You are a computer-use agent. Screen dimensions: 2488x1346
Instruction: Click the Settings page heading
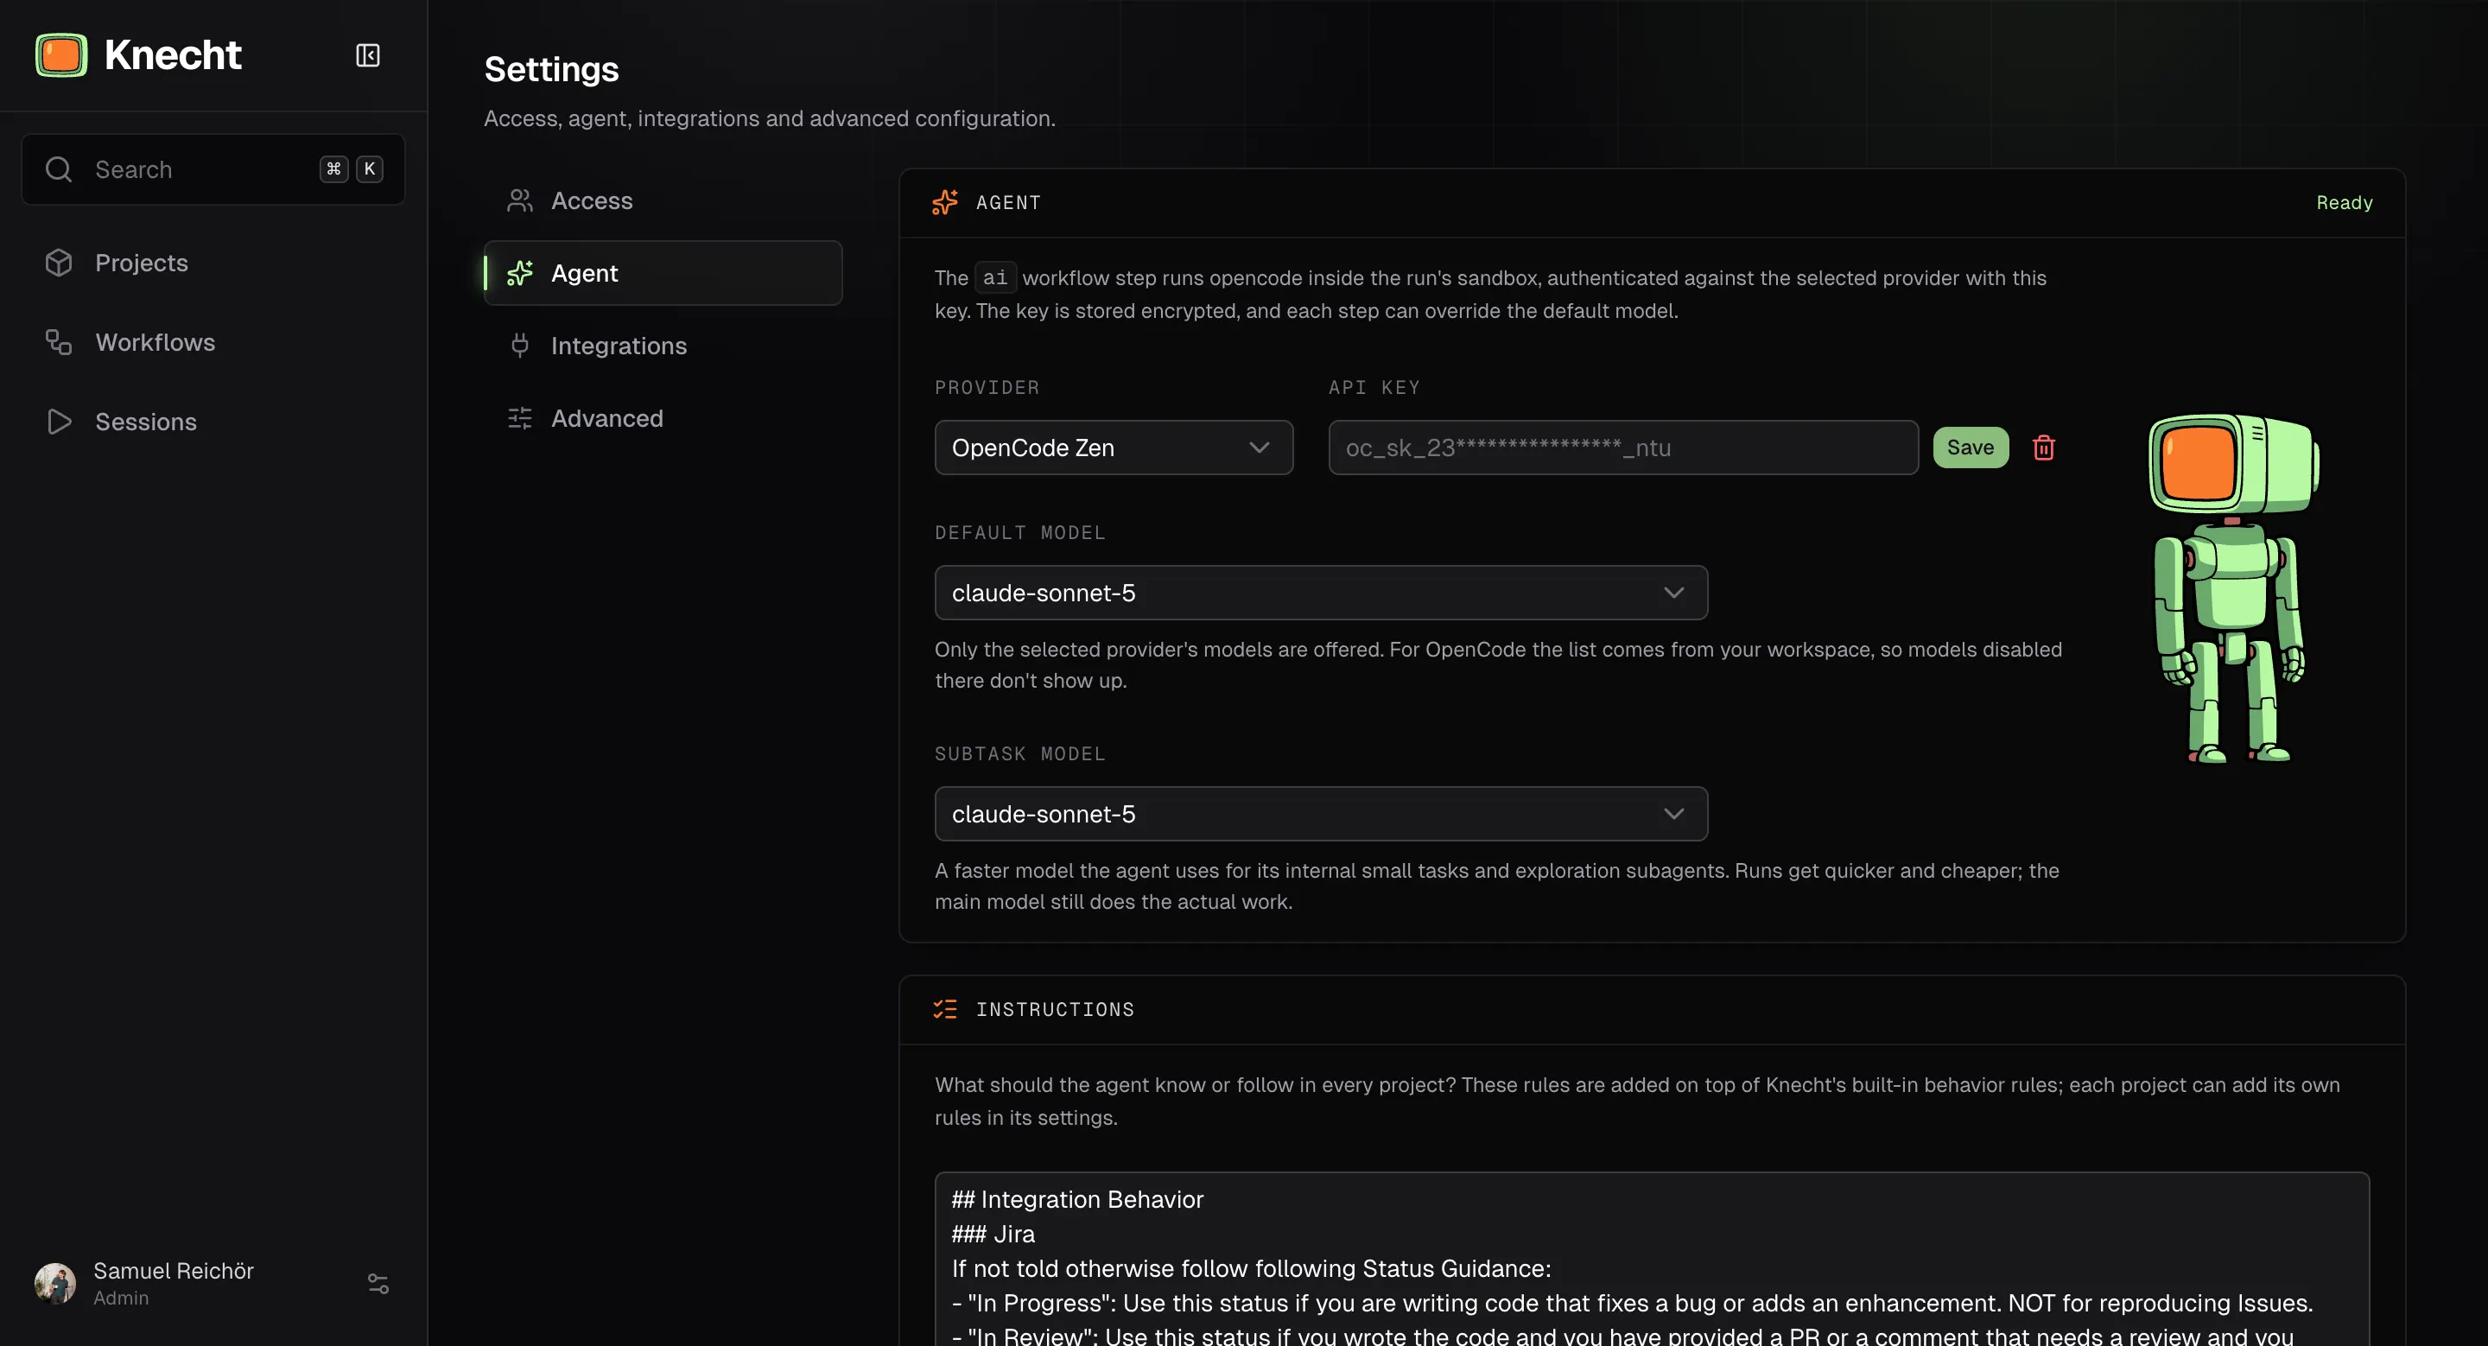pos(550,69)
